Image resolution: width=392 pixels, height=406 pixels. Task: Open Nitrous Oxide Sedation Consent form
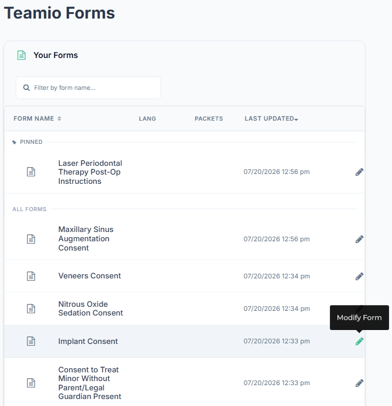click(91, 309)
